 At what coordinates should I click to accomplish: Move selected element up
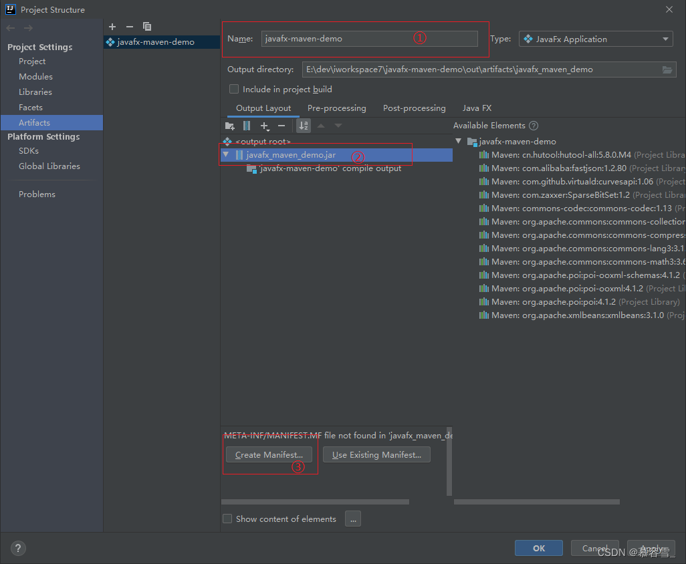pos(321,126)
